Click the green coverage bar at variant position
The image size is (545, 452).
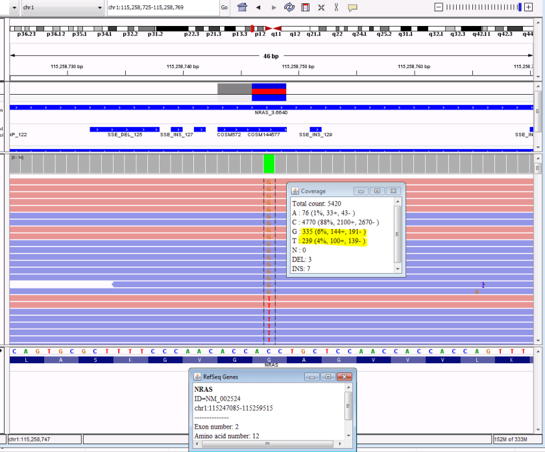coord(269,163)
